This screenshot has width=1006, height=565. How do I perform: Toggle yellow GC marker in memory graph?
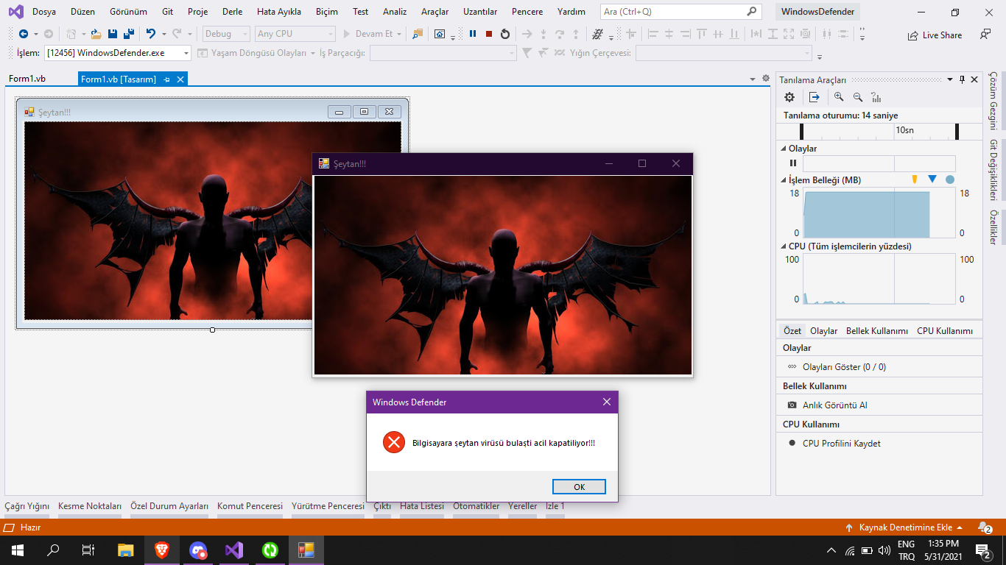(x=915, y=180)
